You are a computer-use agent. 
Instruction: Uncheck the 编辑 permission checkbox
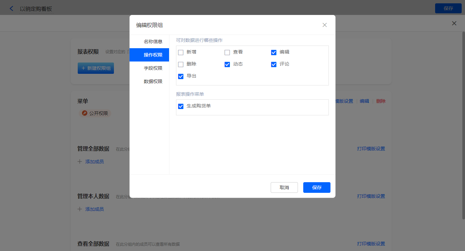[x=274, y=53]
